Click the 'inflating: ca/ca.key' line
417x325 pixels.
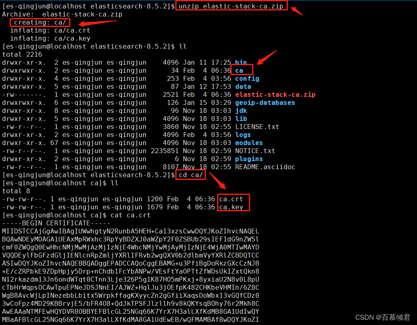pyautogui.click(x=50, y=38)
